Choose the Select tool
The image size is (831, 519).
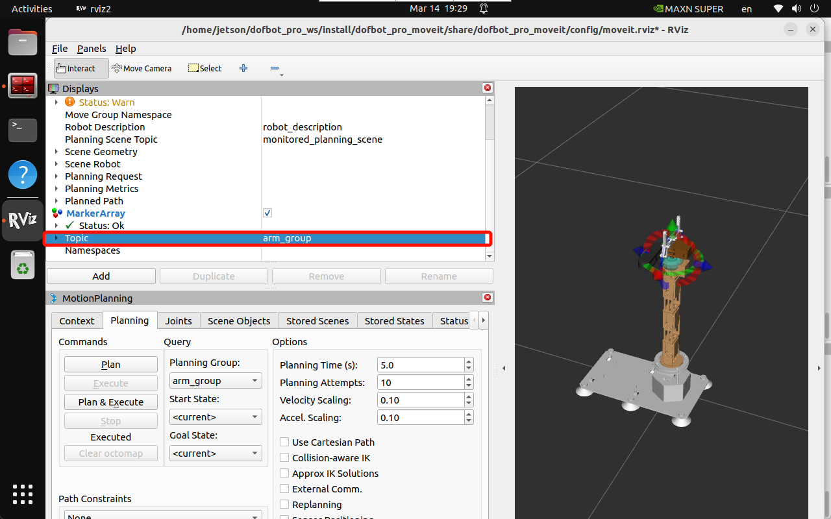tap(205, 68)
